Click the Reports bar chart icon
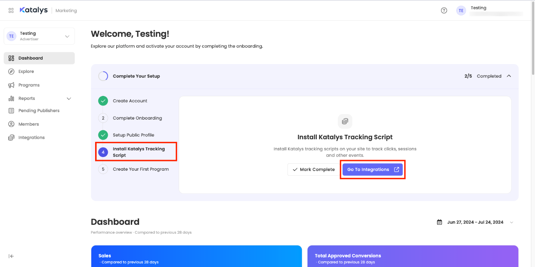Image resolution: width=535 pixels, height=267 pixels. click(x=11, y=99)
